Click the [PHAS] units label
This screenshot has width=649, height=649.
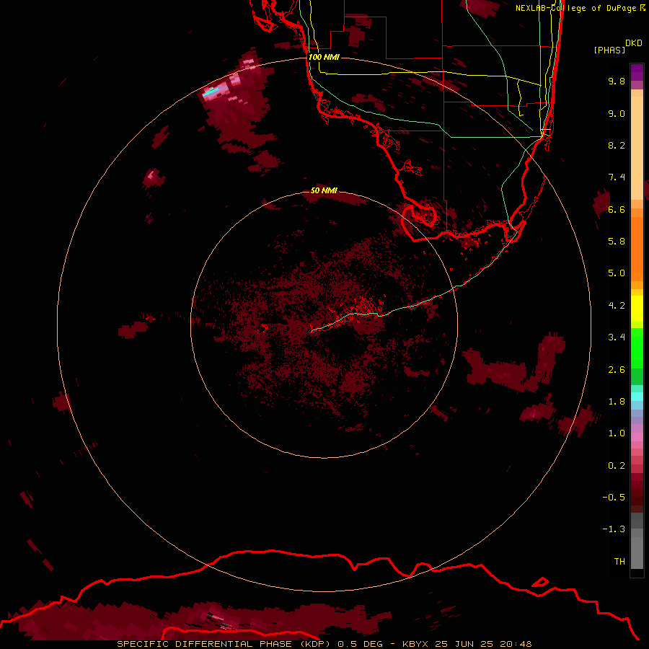point(609,50)
